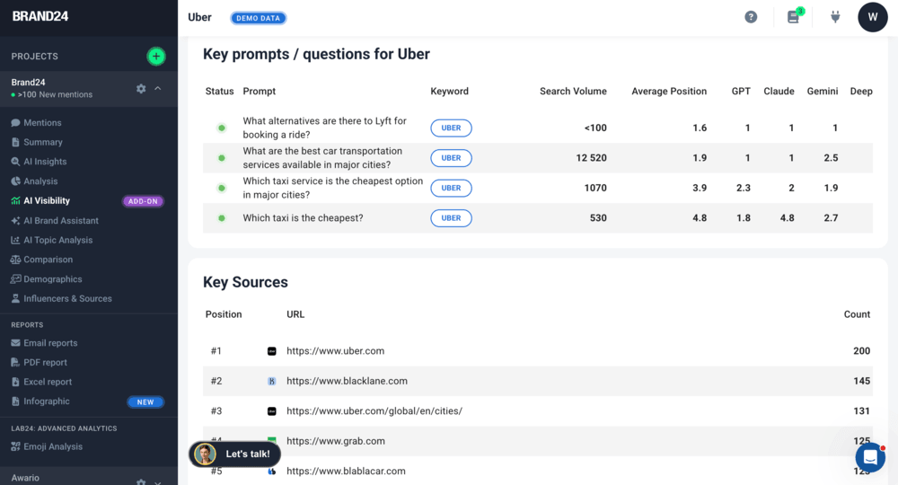Go to the Comparison page
Viewport: 898px width, 485px height.
click(x=48, y=260)
